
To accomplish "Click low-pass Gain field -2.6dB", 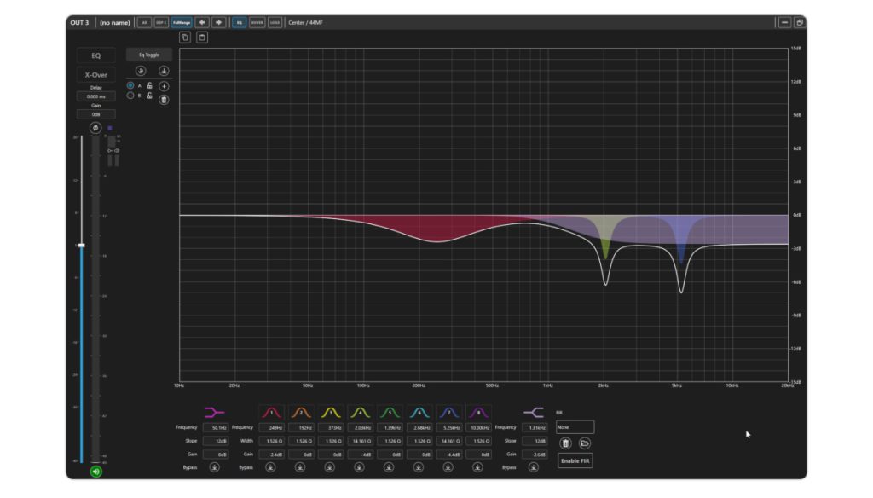I will [x=535, y=454].
